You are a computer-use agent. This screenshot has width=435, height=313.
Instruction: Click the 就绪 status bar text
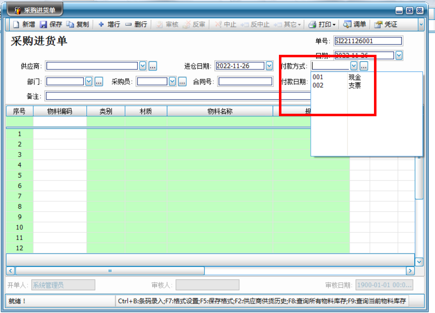pyautogui.click(x=17, y=301)
